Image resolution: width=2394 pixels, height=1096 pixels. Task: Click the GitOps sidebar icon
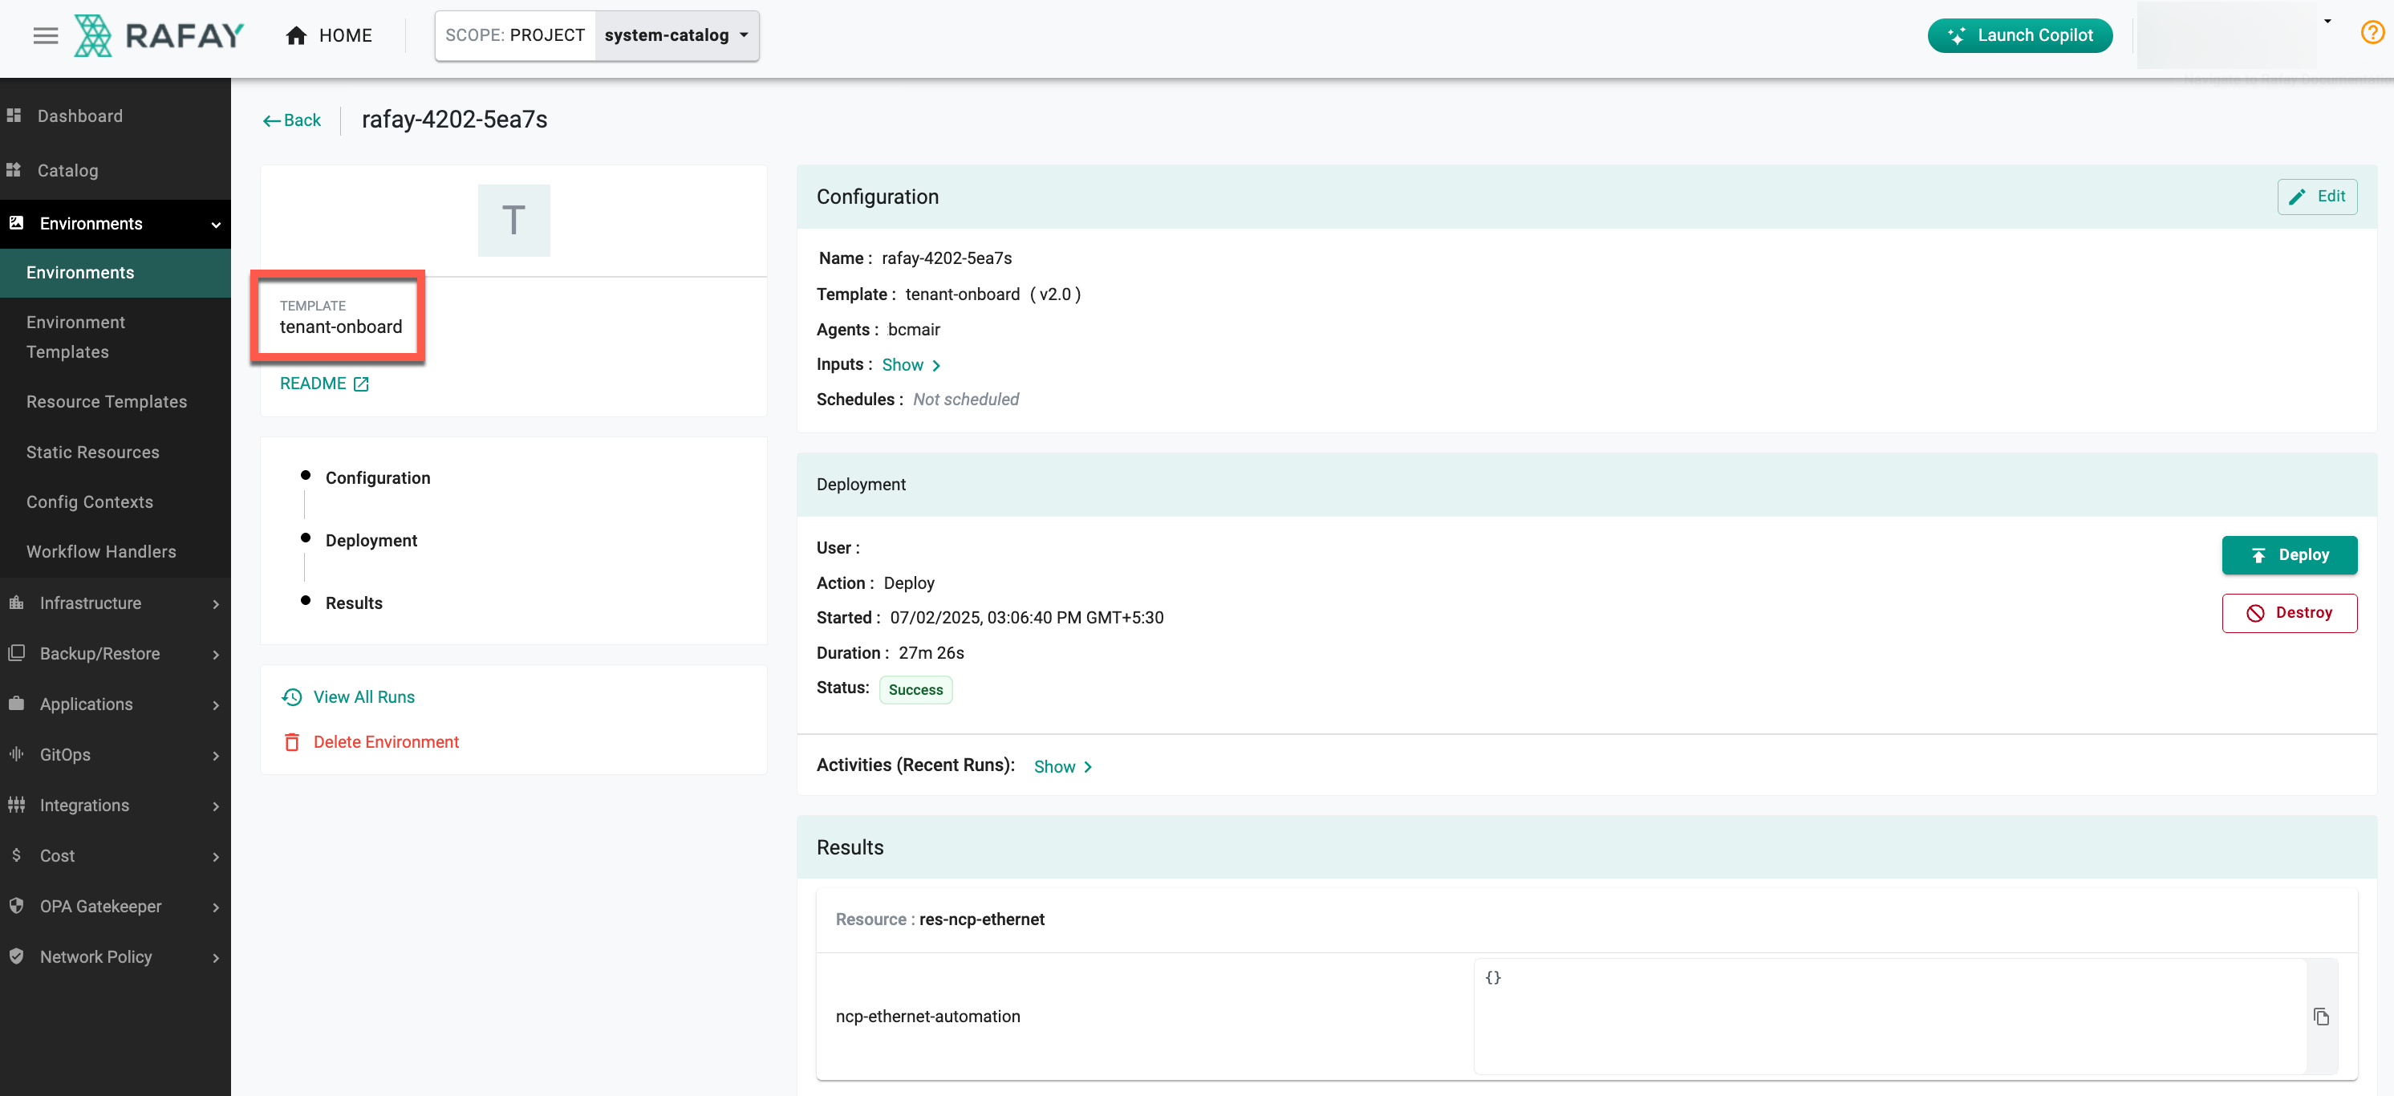tap(16, 754)
